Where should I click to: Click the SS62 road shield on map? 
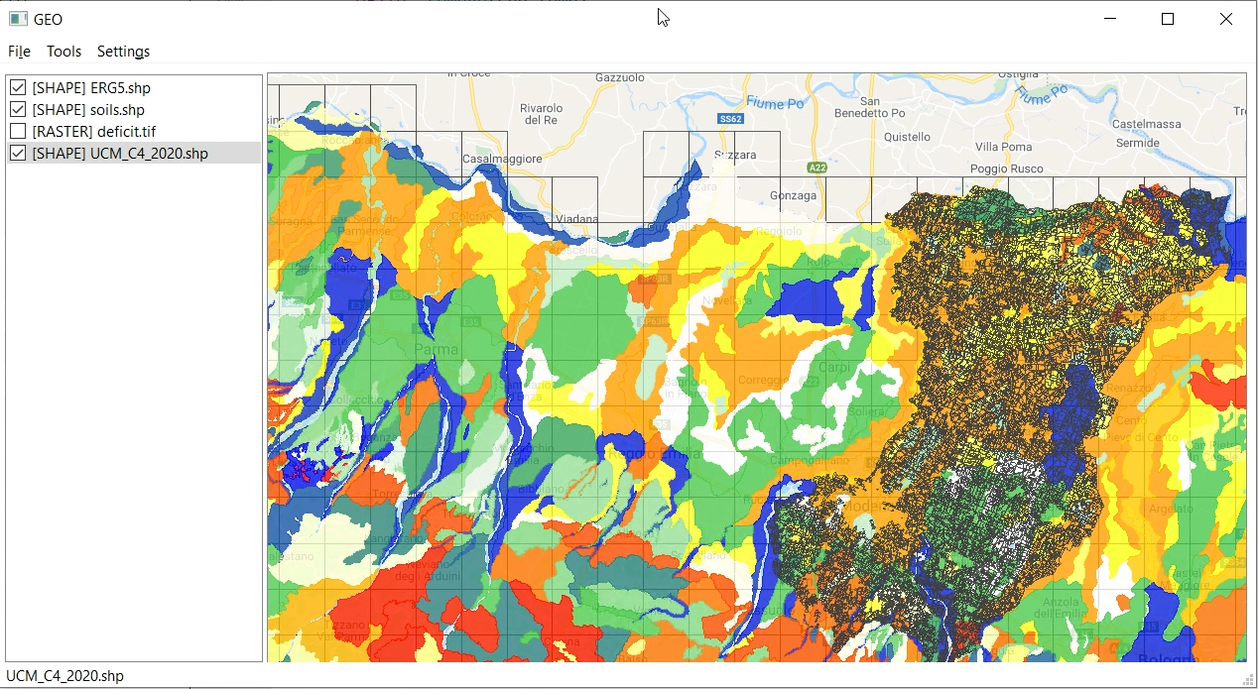[731, 119]
